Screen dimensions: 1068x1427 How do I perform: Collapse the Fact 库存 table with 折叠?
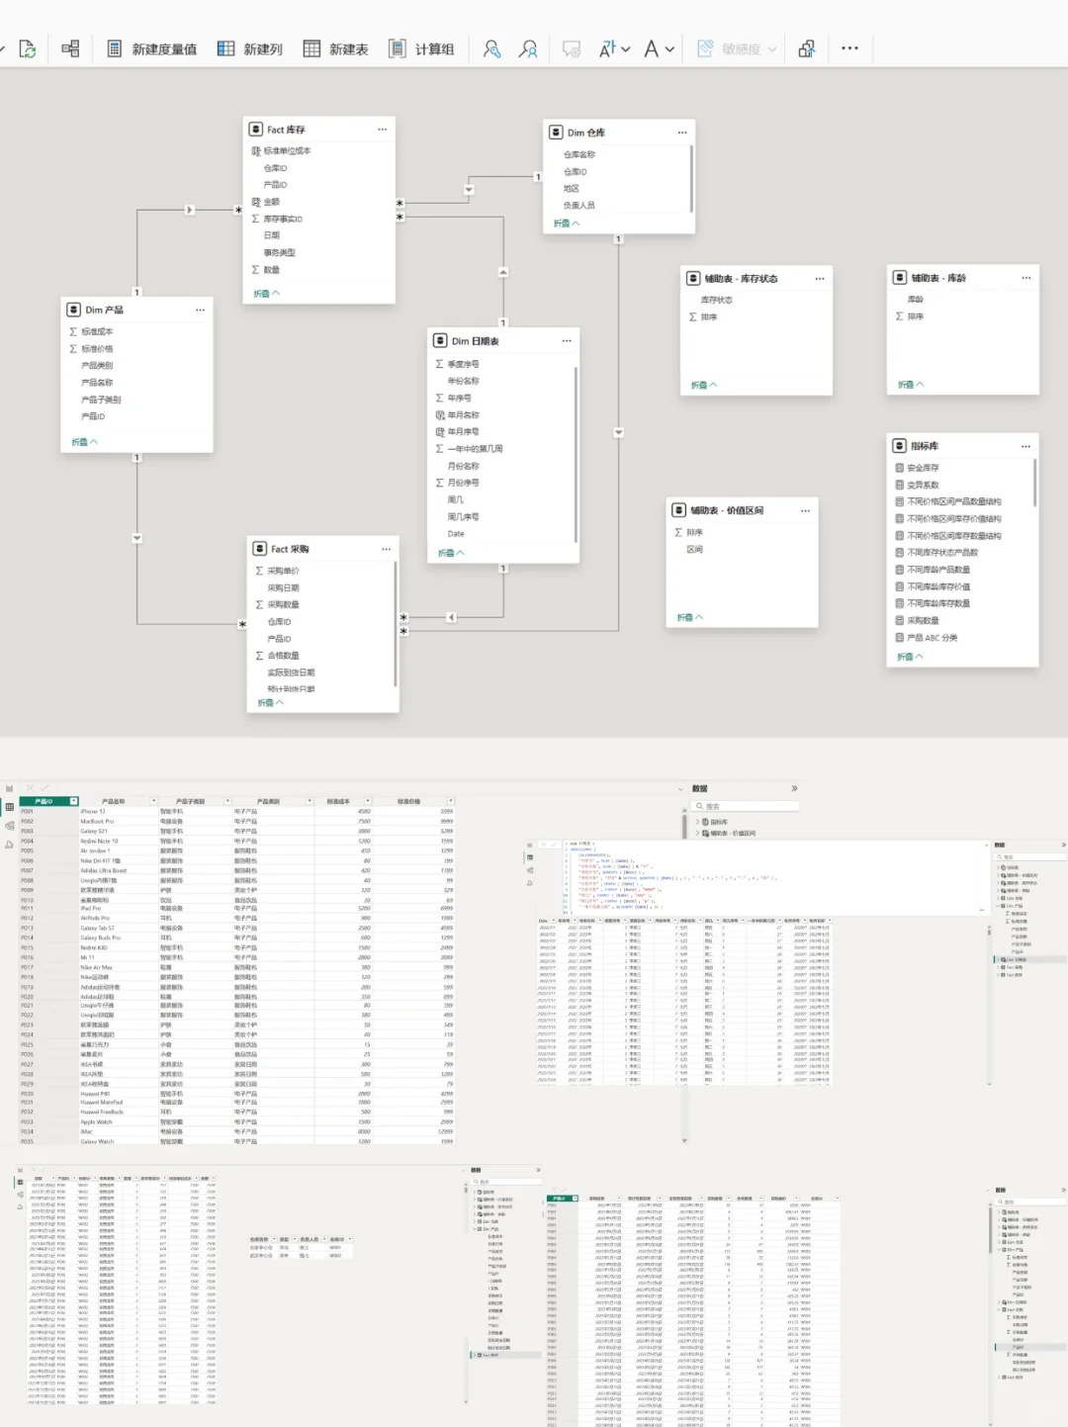pyautogui.click(x=267, y=294)
